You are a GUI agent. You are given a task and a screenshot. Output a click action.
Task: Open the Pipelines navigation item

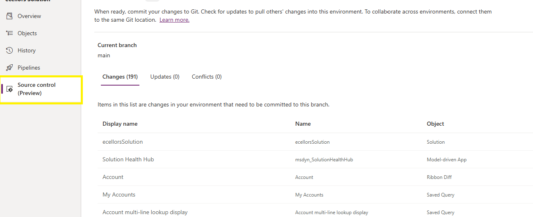point(29,68)
